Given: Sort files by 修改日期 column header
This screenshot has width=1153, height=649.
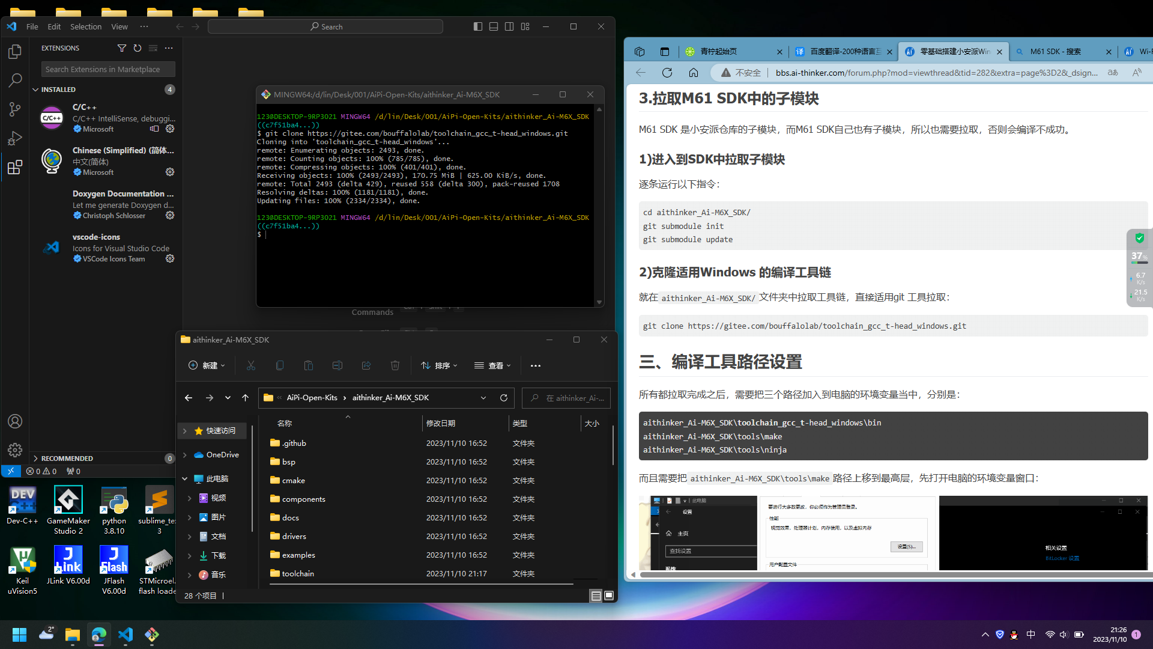Looking at the screenshot, I should [465, 424].
